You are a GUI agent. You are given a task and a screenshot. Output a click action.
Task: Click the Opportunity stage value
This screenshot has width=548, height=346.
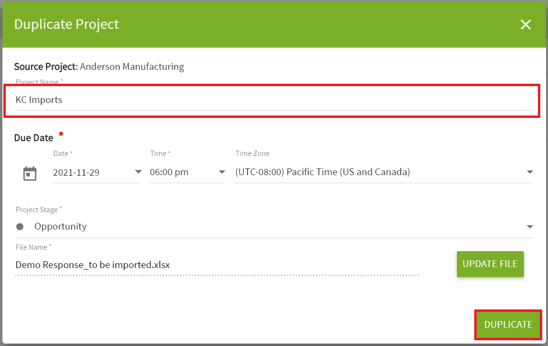pyautogui.click(x=60, y=226)
